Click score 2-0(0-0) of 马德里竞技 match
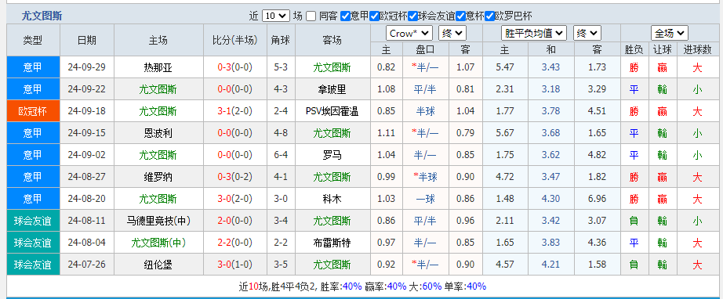 (x=234, y=222)
